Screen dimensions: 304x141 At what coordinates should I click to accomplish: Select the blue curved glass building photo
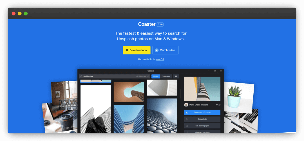[x=129, y=119]
